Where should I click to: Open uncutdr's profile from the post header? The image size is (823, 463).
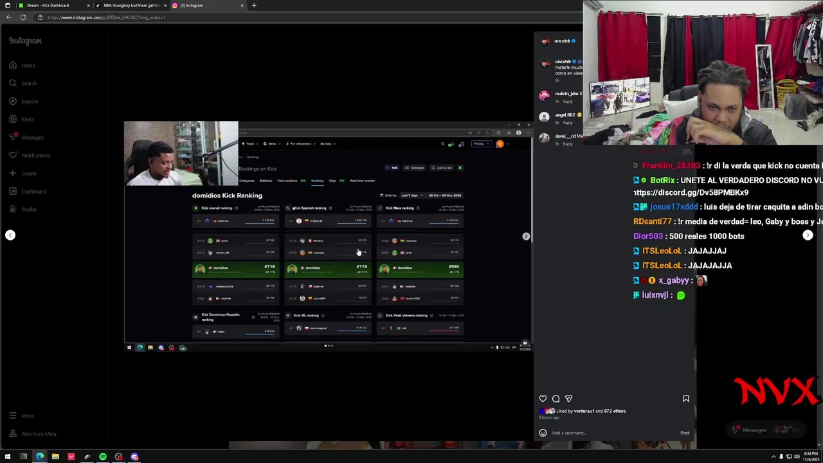tap(562, 41)
